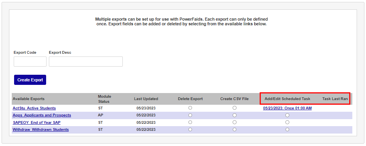
Task: Click the Last Updated date for Apps_Applicants
Action: tap(146, 115)
